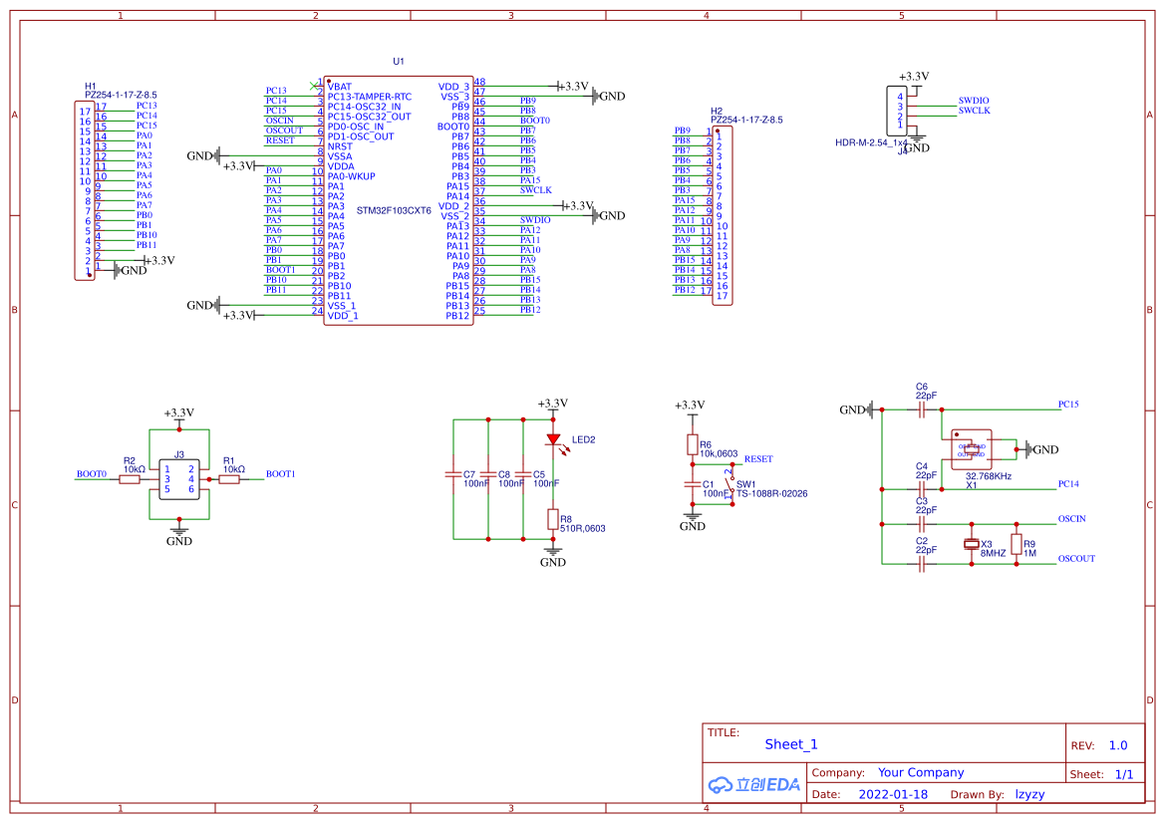Click the 10k,0603 value text
1165x823 pixels.
719,453
